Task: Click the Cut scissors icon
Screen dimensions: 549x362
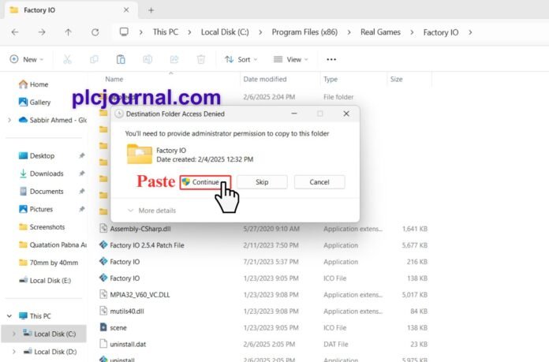Action: [x=67, y=59]
